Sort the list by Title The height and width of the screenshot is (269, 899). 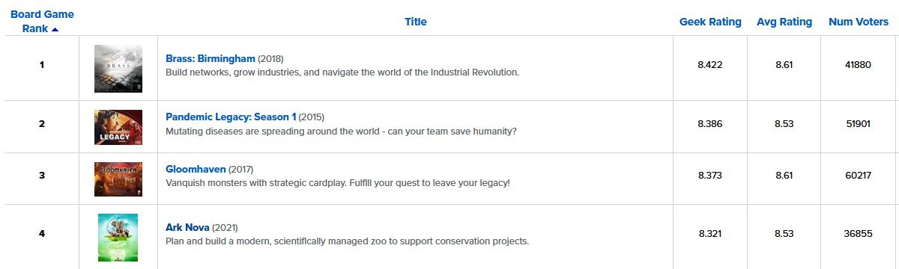[x=415, y=22]
